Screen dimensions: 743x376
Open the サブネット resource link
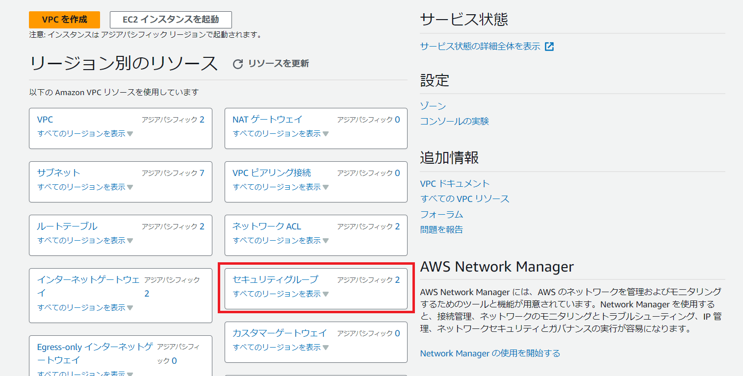[58, 173]
